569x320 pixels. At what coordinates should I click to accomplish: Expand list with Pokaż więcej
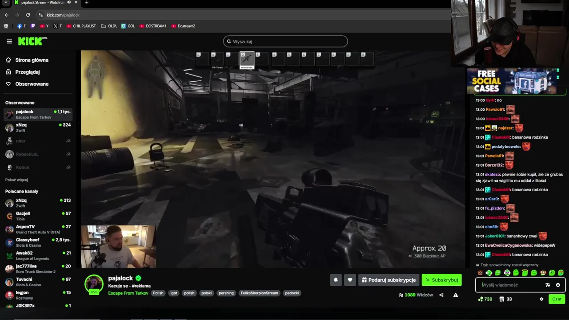16,180
